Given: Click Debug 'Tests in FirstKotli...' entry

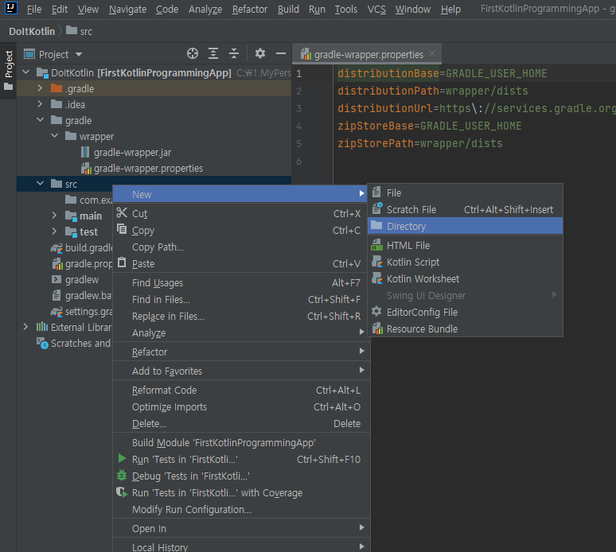Looking at the screenshot, I should (x=240, y=476).
